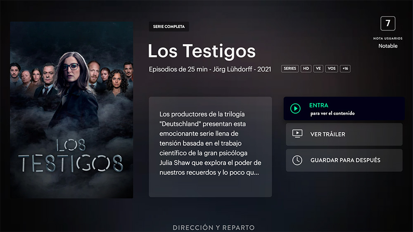Select the SERIES tag badge
The height and width of the screenshot is (232, 413).
click(290, 69)
